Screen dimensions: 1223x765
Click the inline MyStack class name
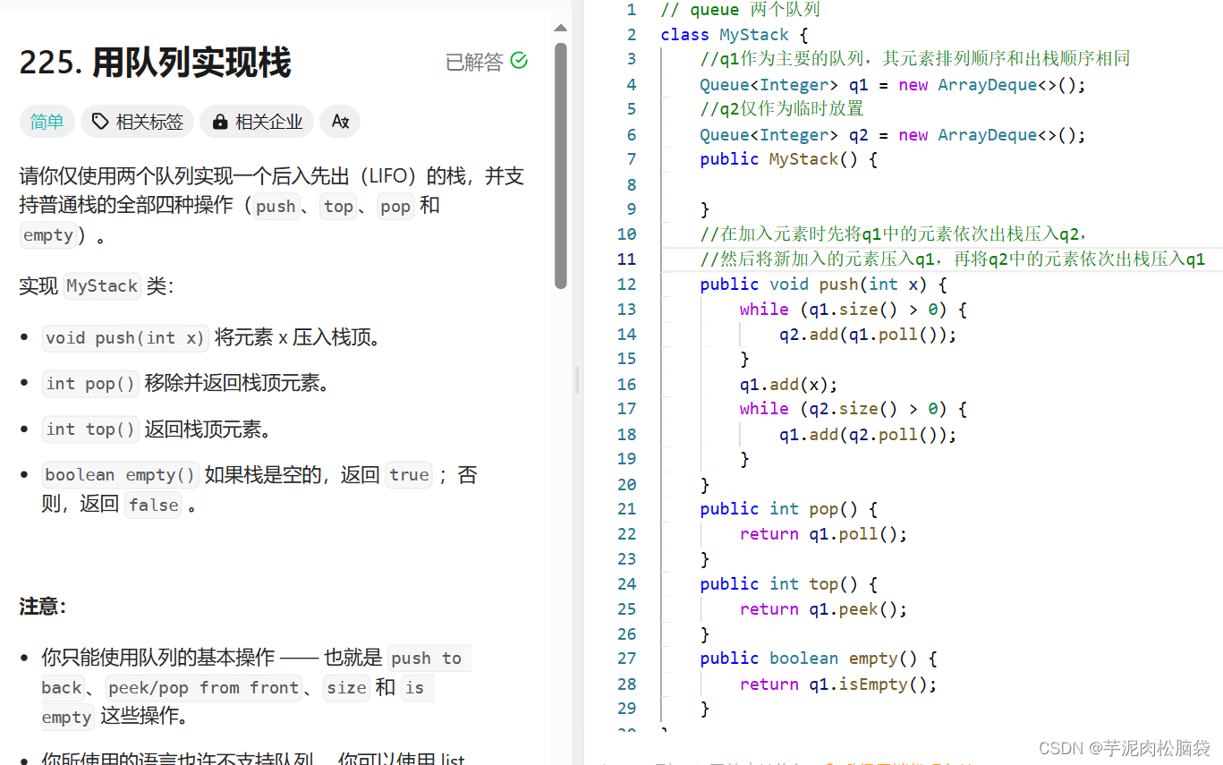102,286
